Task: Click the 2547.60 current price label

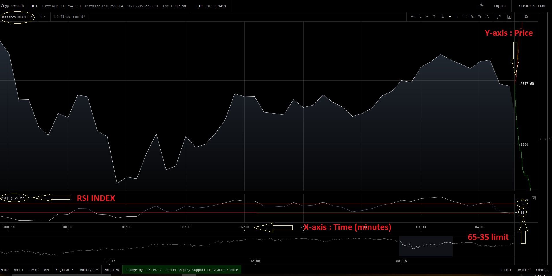Action: [x=527, y=84]
